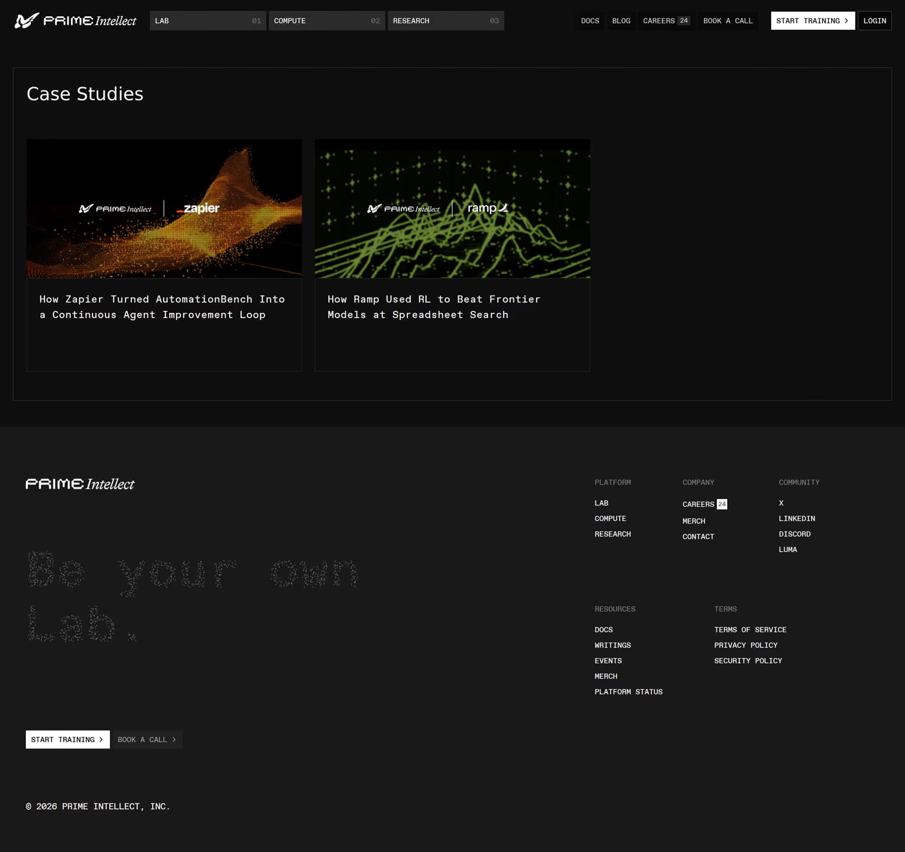Click the copyright 2026 Prime Intellect text
Viewport: 905px width, 852px height.
tap(98, 806)
